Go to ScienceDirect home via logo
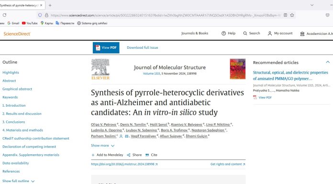The height and width of the screenshot is (184, 333). (x=17, y=34)
